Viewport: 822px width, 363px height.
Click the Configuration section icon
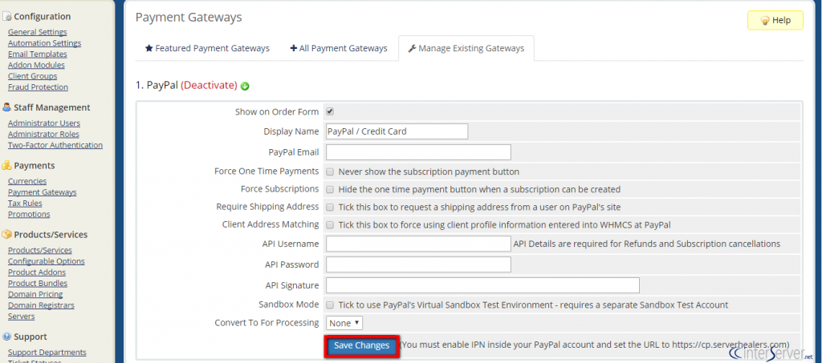6,17
